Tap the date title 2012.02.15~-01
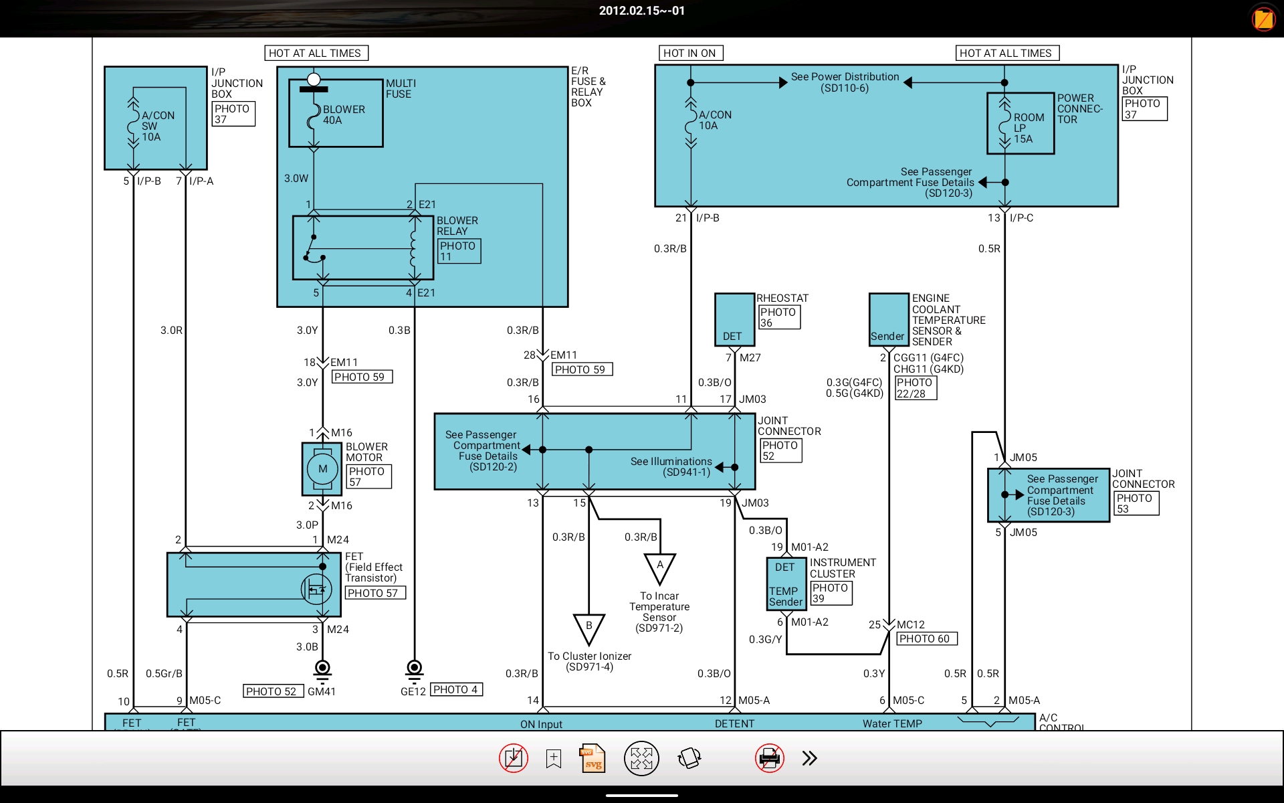1284x803 pixels. point(641,11)
